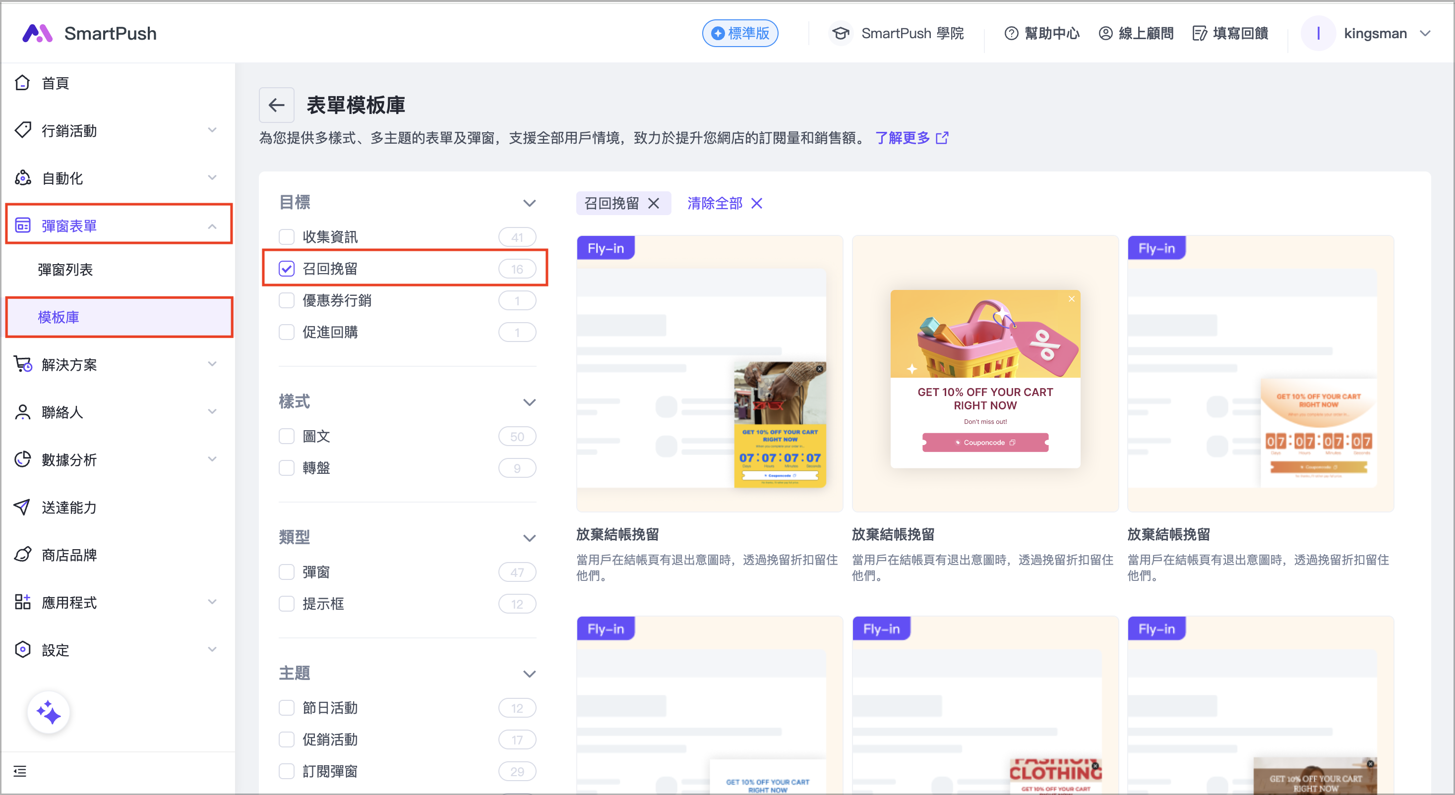This screenshot has height=795, width=1455.
Task: Check the 促進回購 checkbox
Action: [287, 332]
